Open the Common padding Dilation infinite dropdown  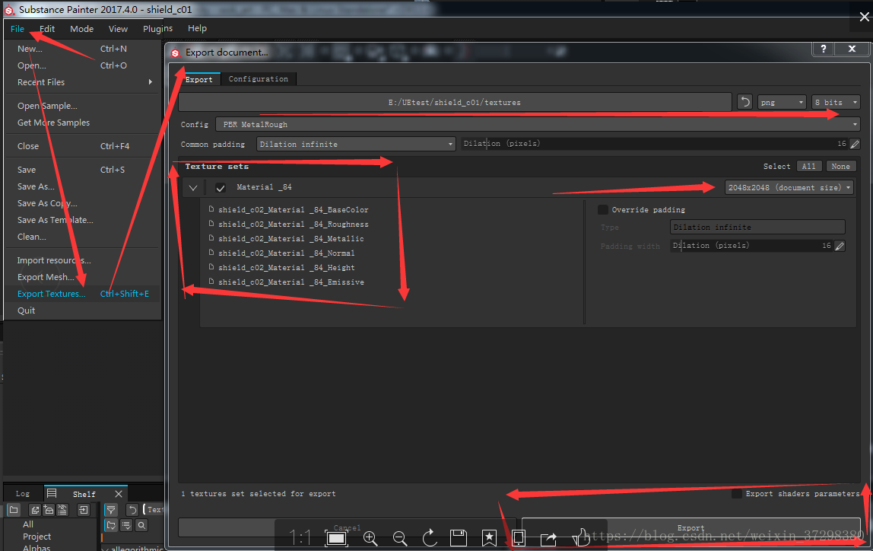click(356, 144)
